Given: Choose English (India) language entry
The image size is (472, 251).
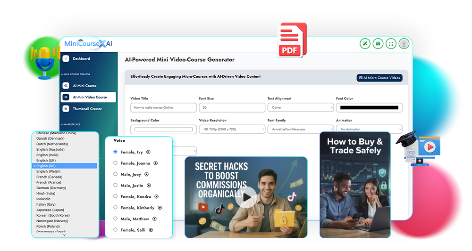Looking at the screenshot, I should point(48,155).
